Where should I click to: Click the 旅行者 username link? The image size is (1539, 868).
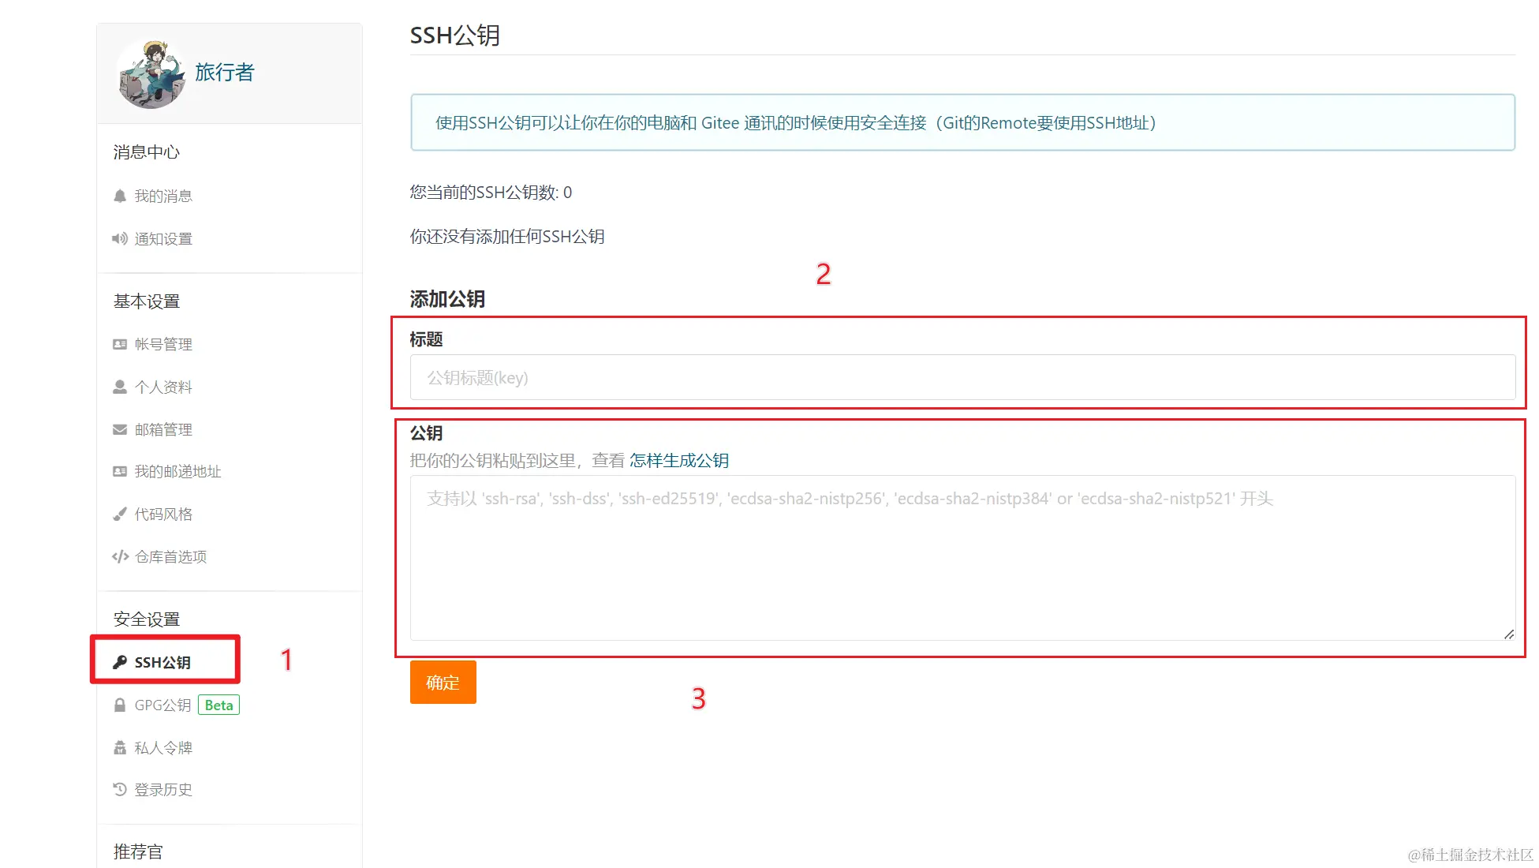[225, 73]
